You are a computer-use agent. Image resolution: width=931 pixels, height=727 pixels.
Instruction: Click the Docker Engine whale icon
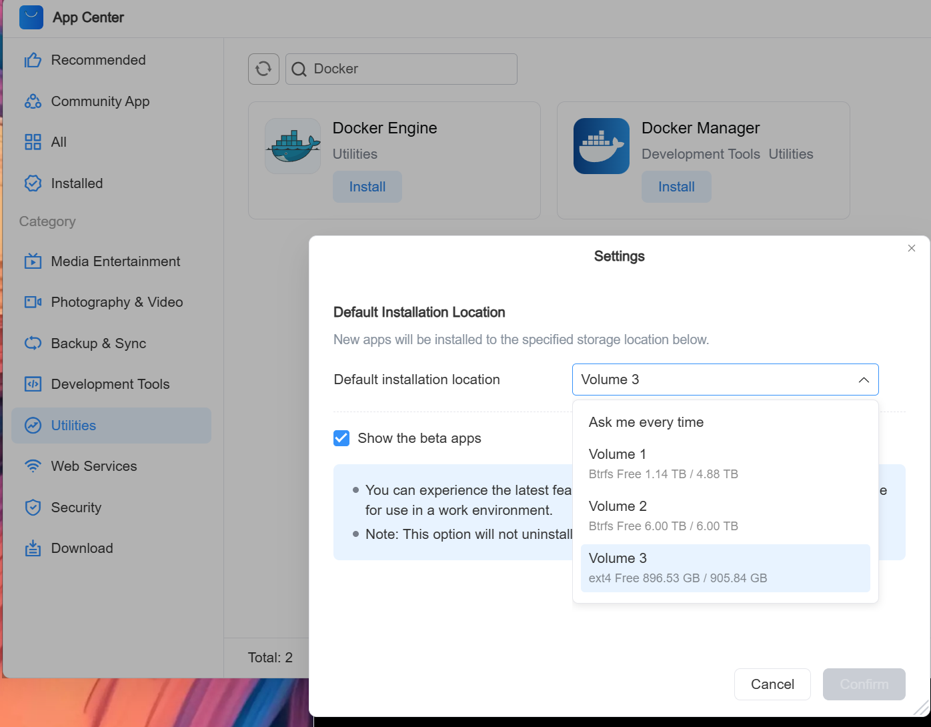pos(293,146)
